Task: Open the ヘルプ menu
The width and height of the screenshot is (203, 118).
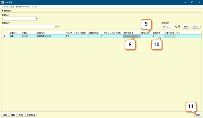Action: [35, 6]
